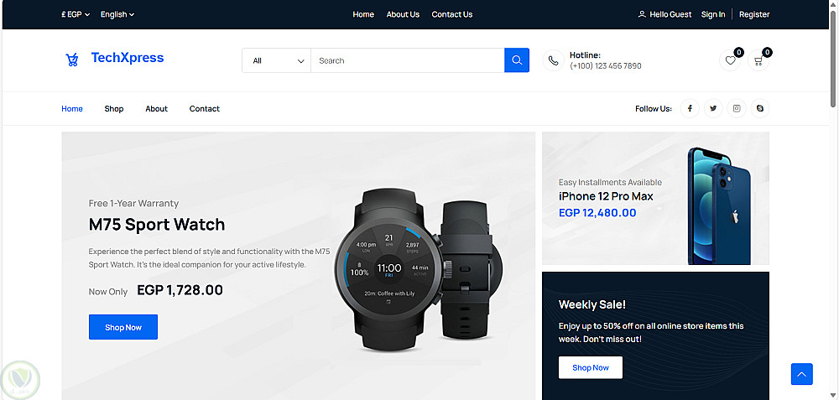Click Shop Now on M75 Sport Watch banner
The height and width of the screenshot is (400, 839).
(x=123, y=327)
